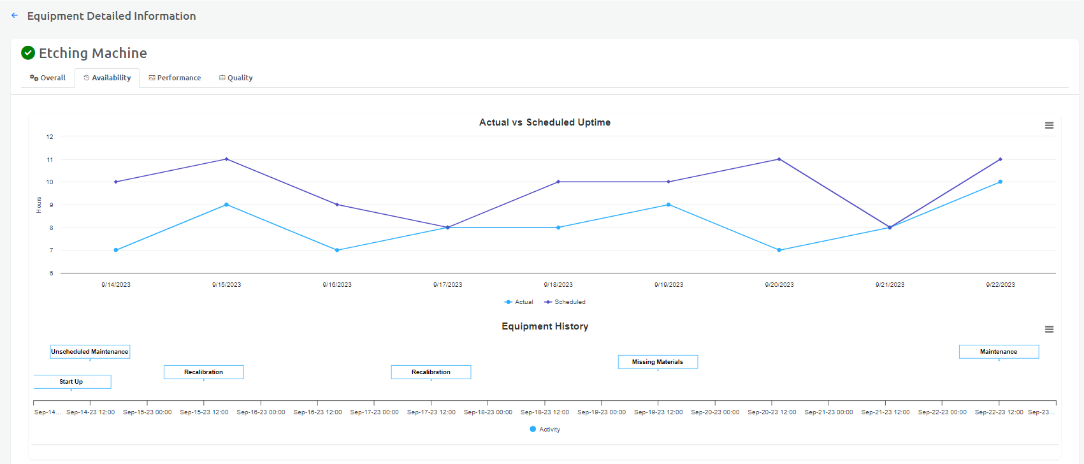1084x464 pixels.
Task: Click the Scheduled data point for 9/14/2023
Action: pyautogui.click(x=116, y=182)
